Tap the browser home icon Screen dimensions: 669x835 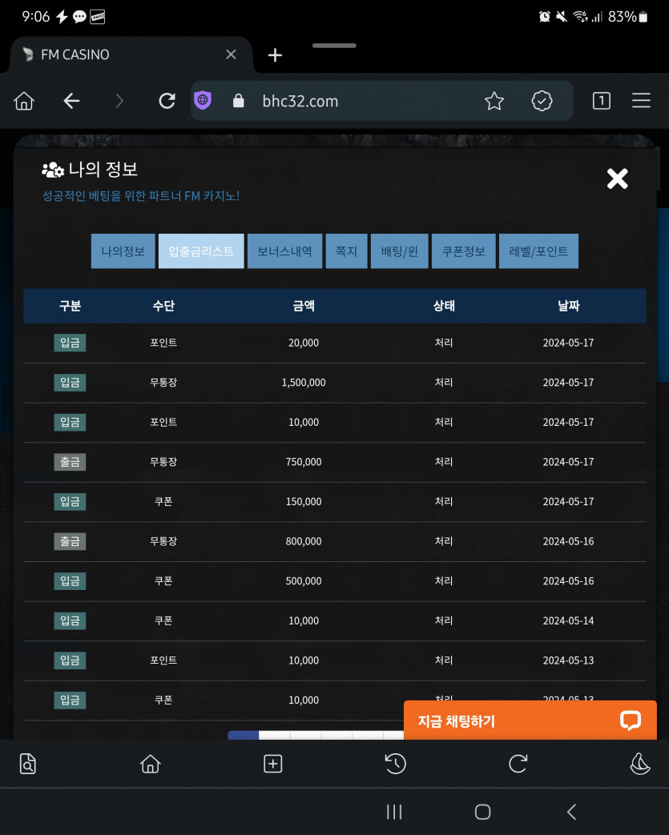pyautogui.click(x=24, y=101)
